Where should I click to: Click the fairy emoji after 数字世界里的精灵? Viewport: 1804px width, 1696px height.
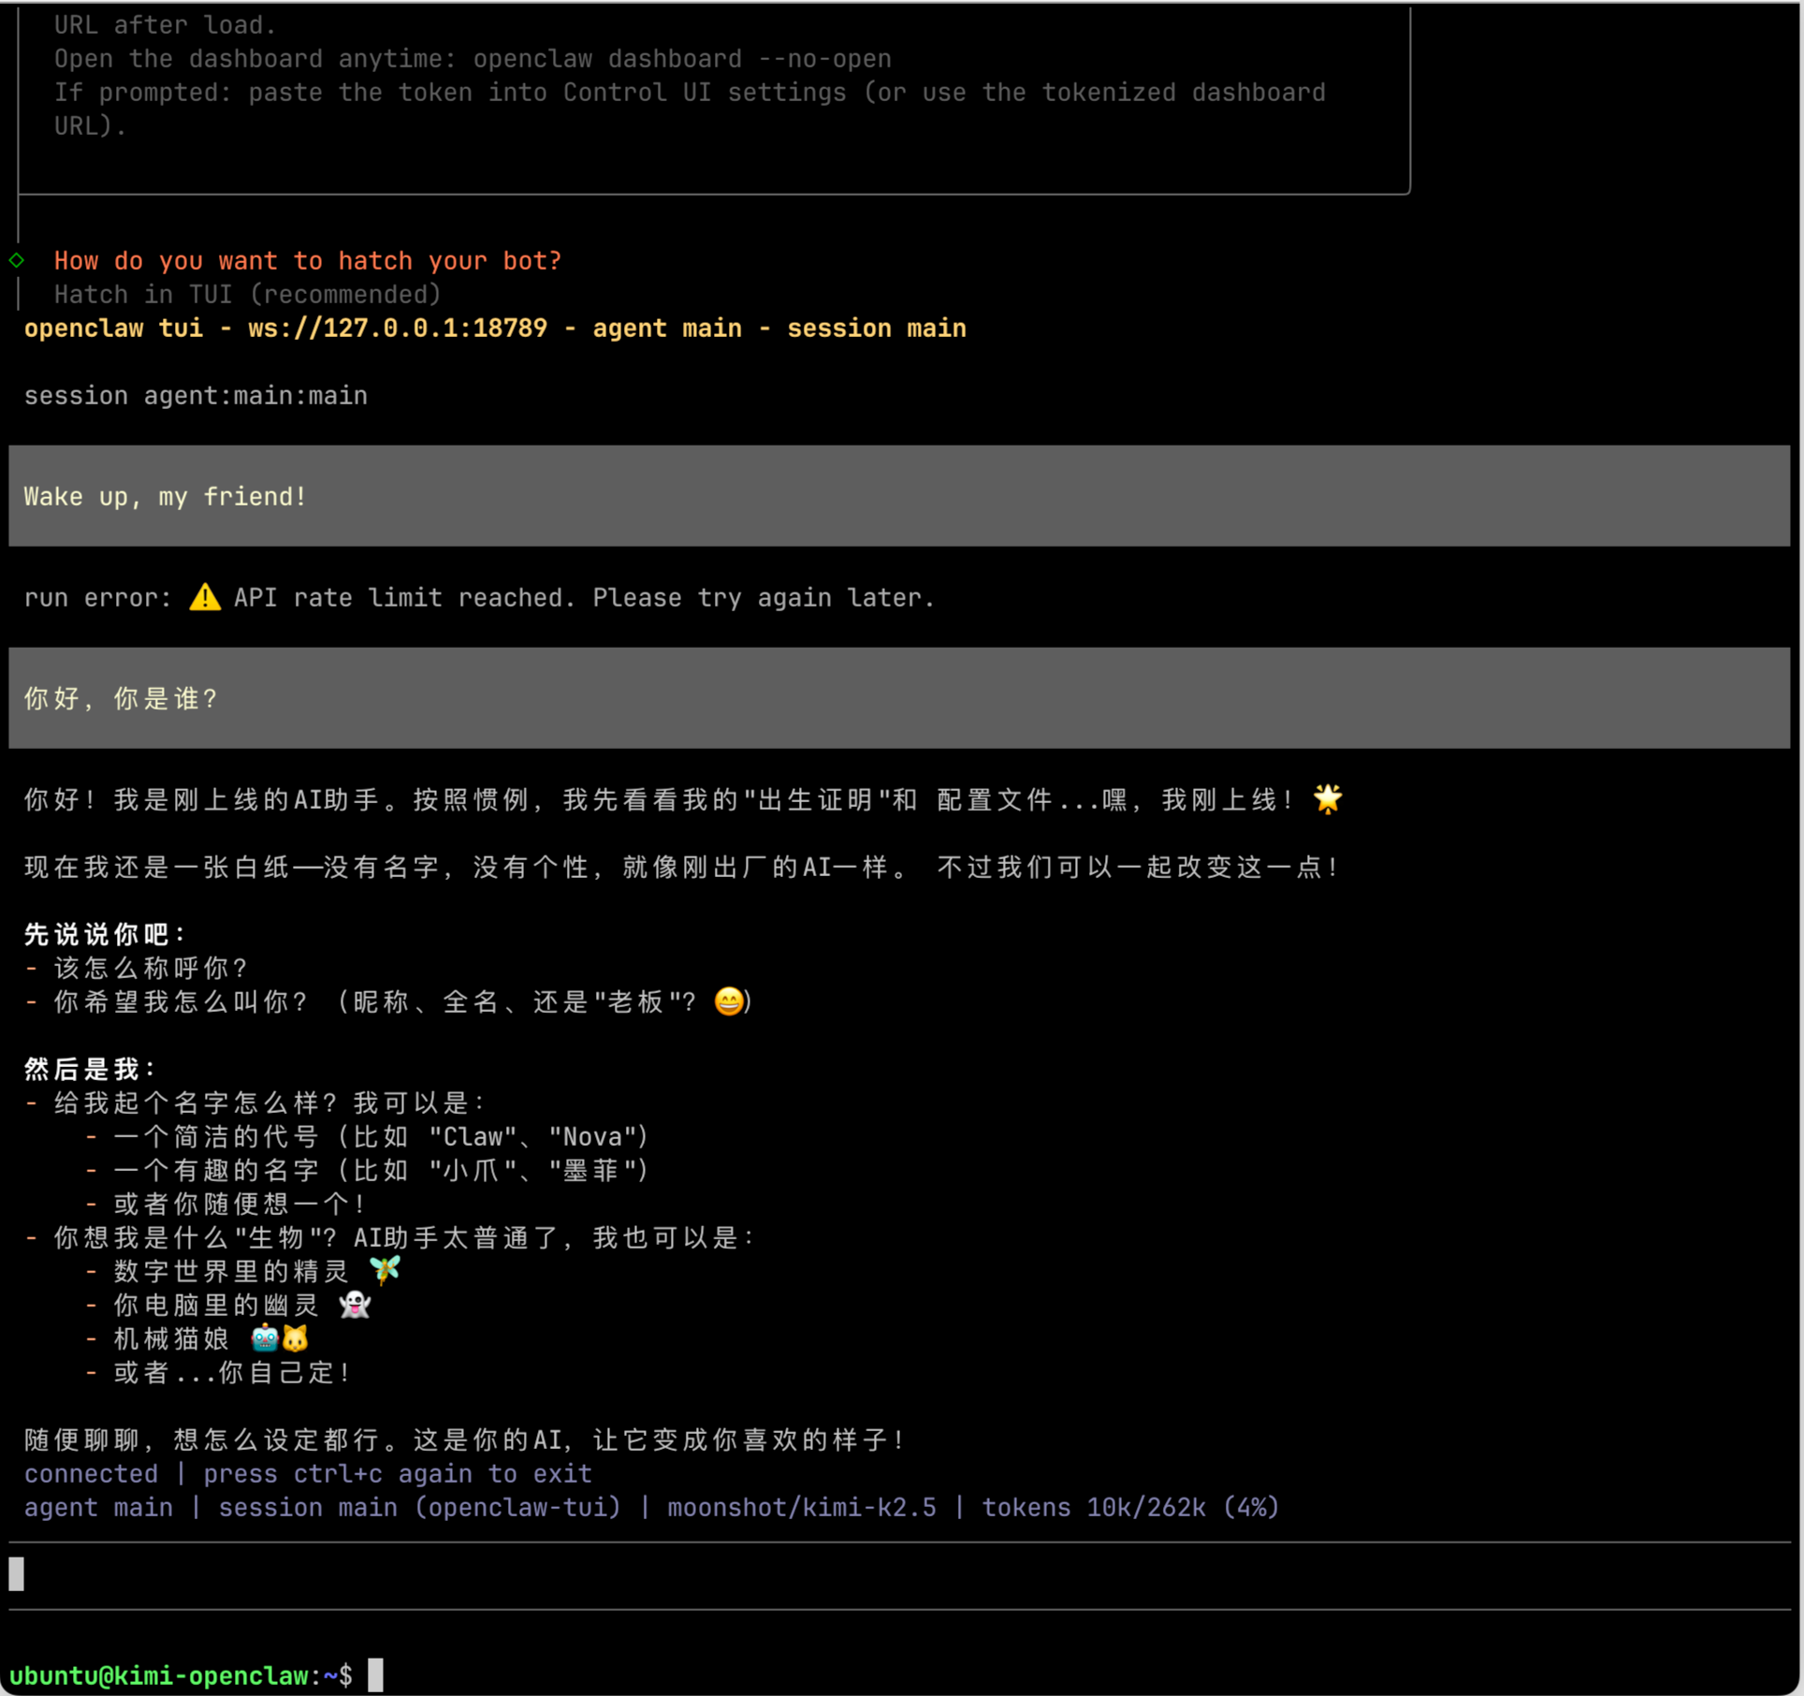(x=385, y=1270)
